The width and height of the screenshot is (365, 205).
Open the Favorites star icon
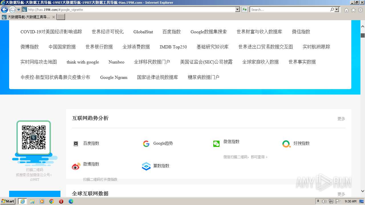pyautogui.click(x=353, y=10)
